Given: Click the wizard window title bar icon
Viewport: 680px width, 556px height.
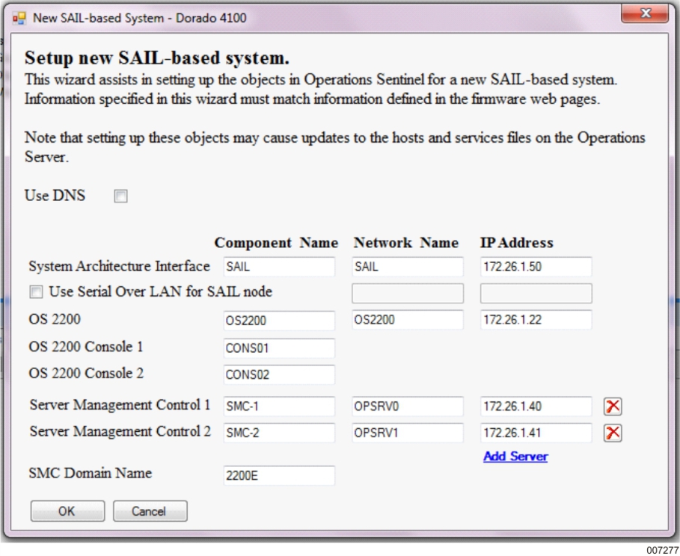Looking at the screenshot, I should [x=19, y=18].
